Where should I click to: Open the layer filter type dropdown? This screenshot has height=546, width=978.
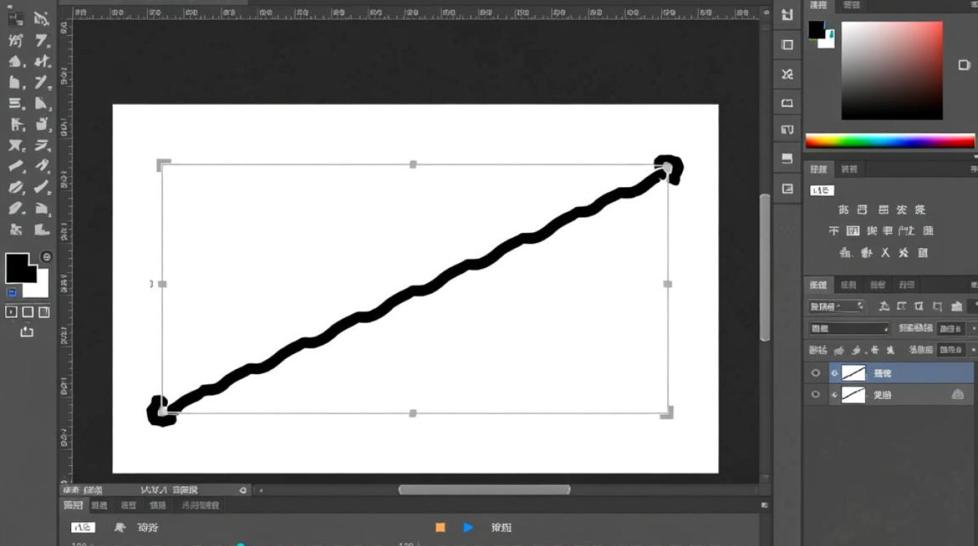(837, 306)
